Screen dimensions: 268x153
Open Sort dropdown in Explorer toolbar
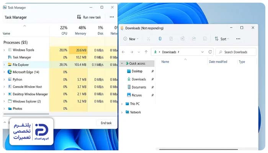pos(222,39)
